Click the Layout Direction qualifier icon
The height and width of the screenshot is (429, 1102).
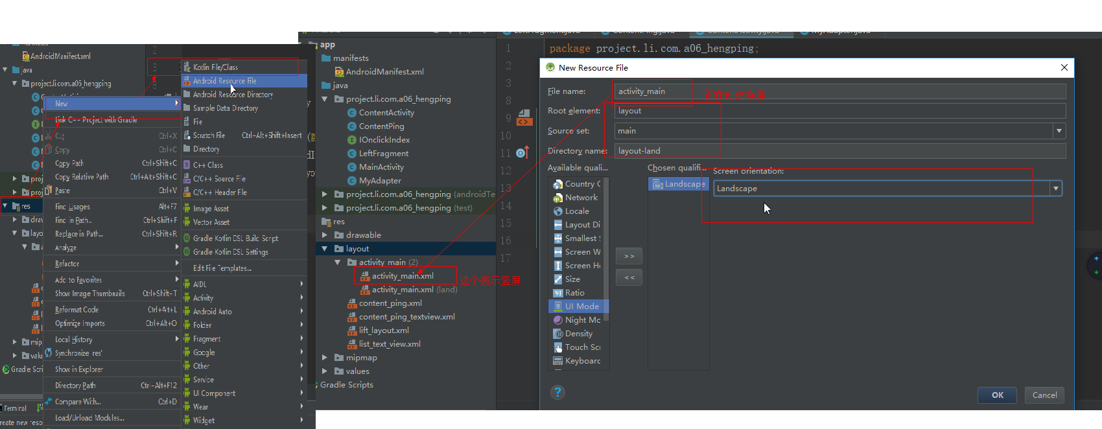click(557, 225)
